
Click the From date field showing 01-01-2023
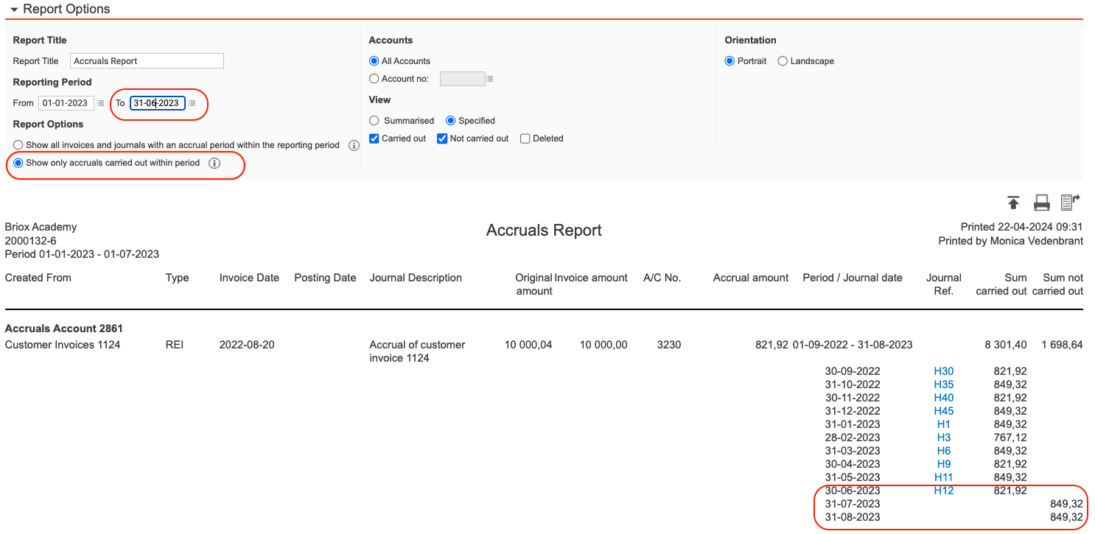pyautogui.click(x=66, y=103)
